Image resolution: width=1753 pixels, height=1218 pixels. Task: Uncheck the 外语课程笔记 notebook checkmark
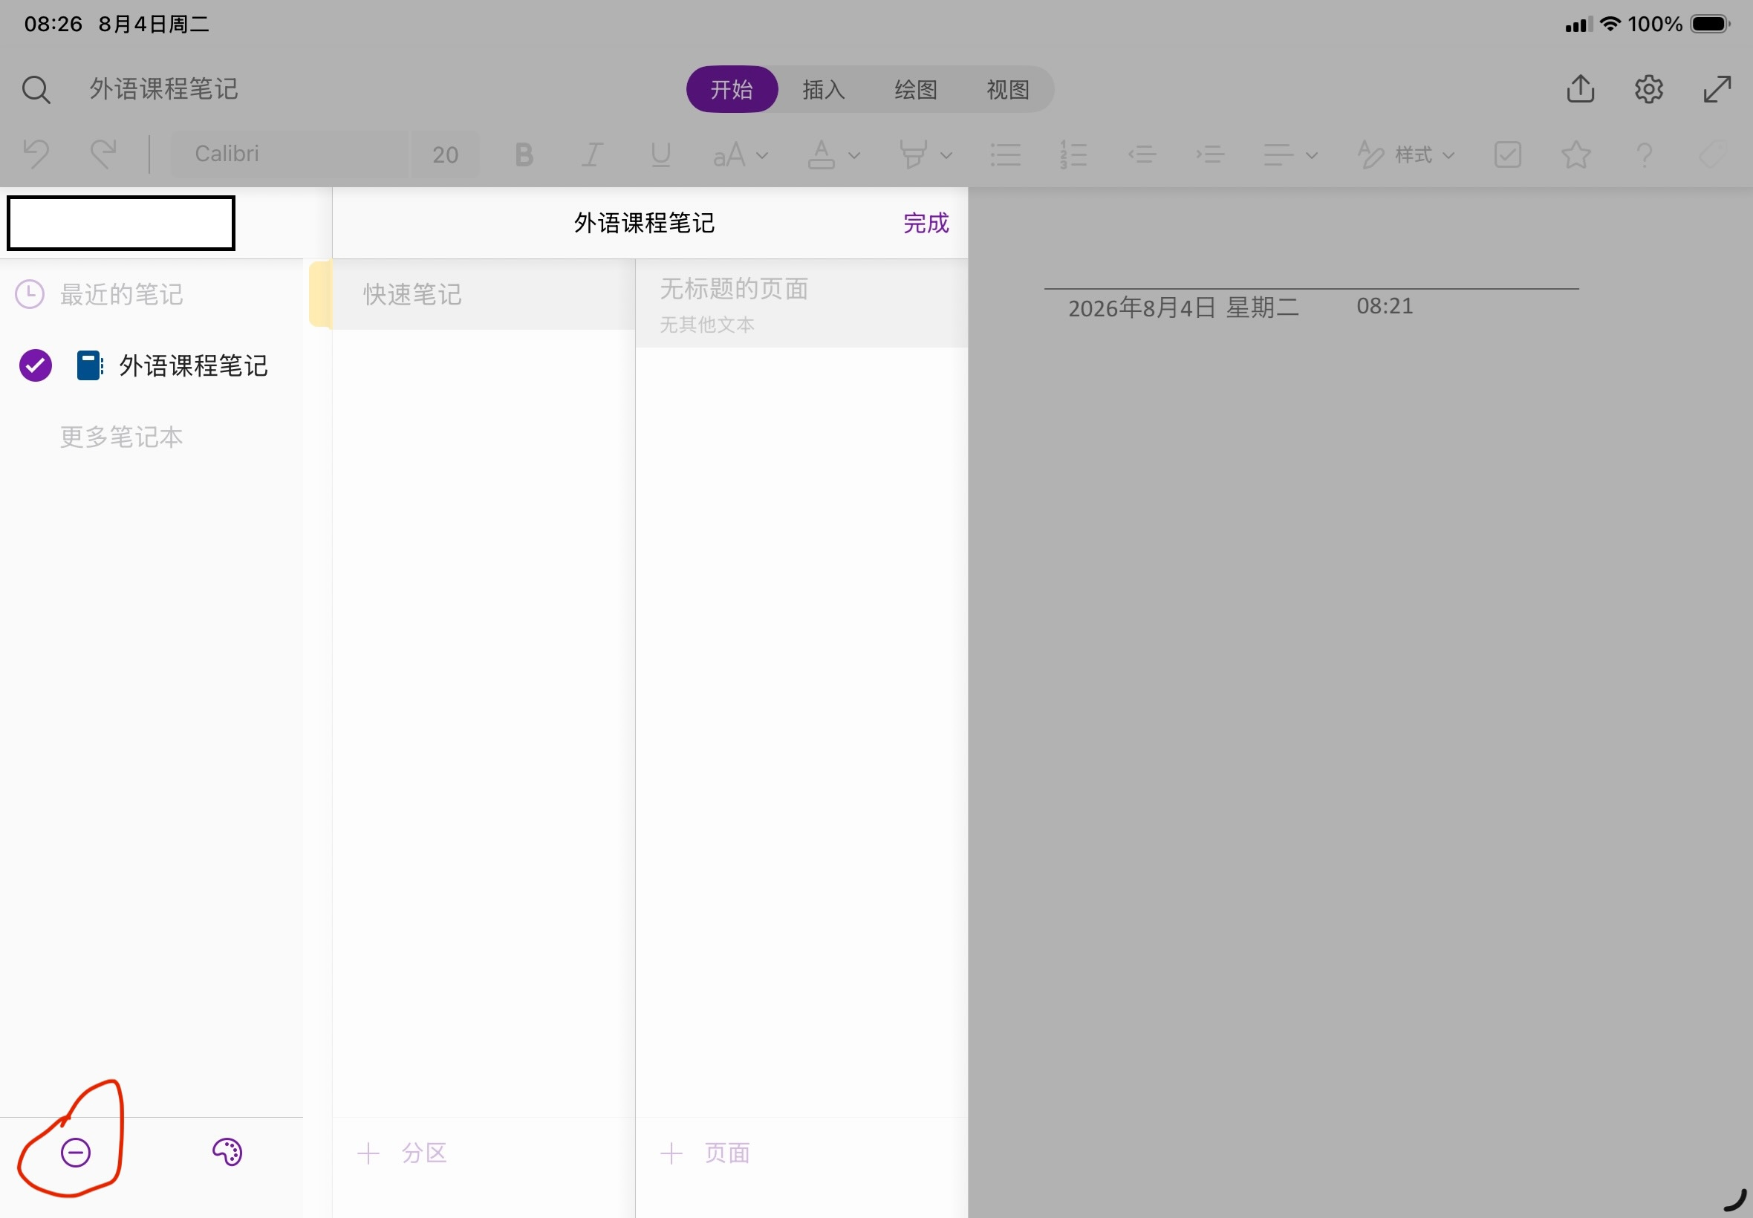point(35,365)
